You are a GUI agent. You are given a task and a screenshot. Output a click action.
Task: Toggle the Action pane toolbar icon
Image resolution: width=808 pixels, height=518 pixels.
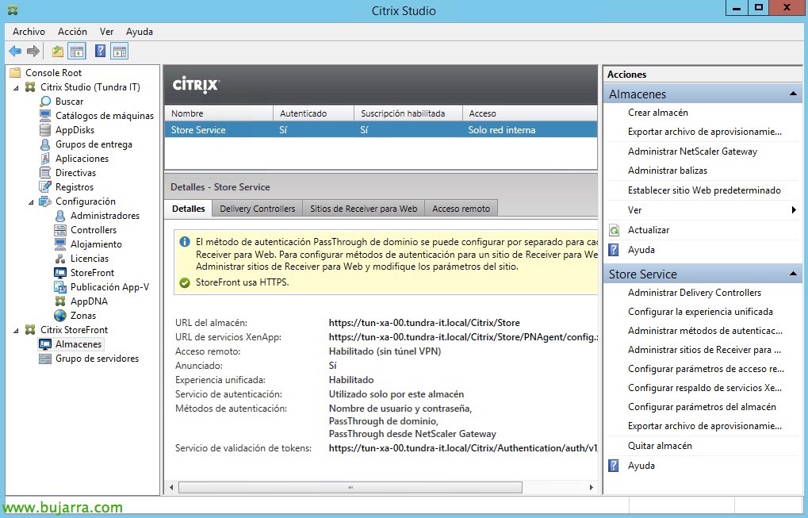(120, 51)
